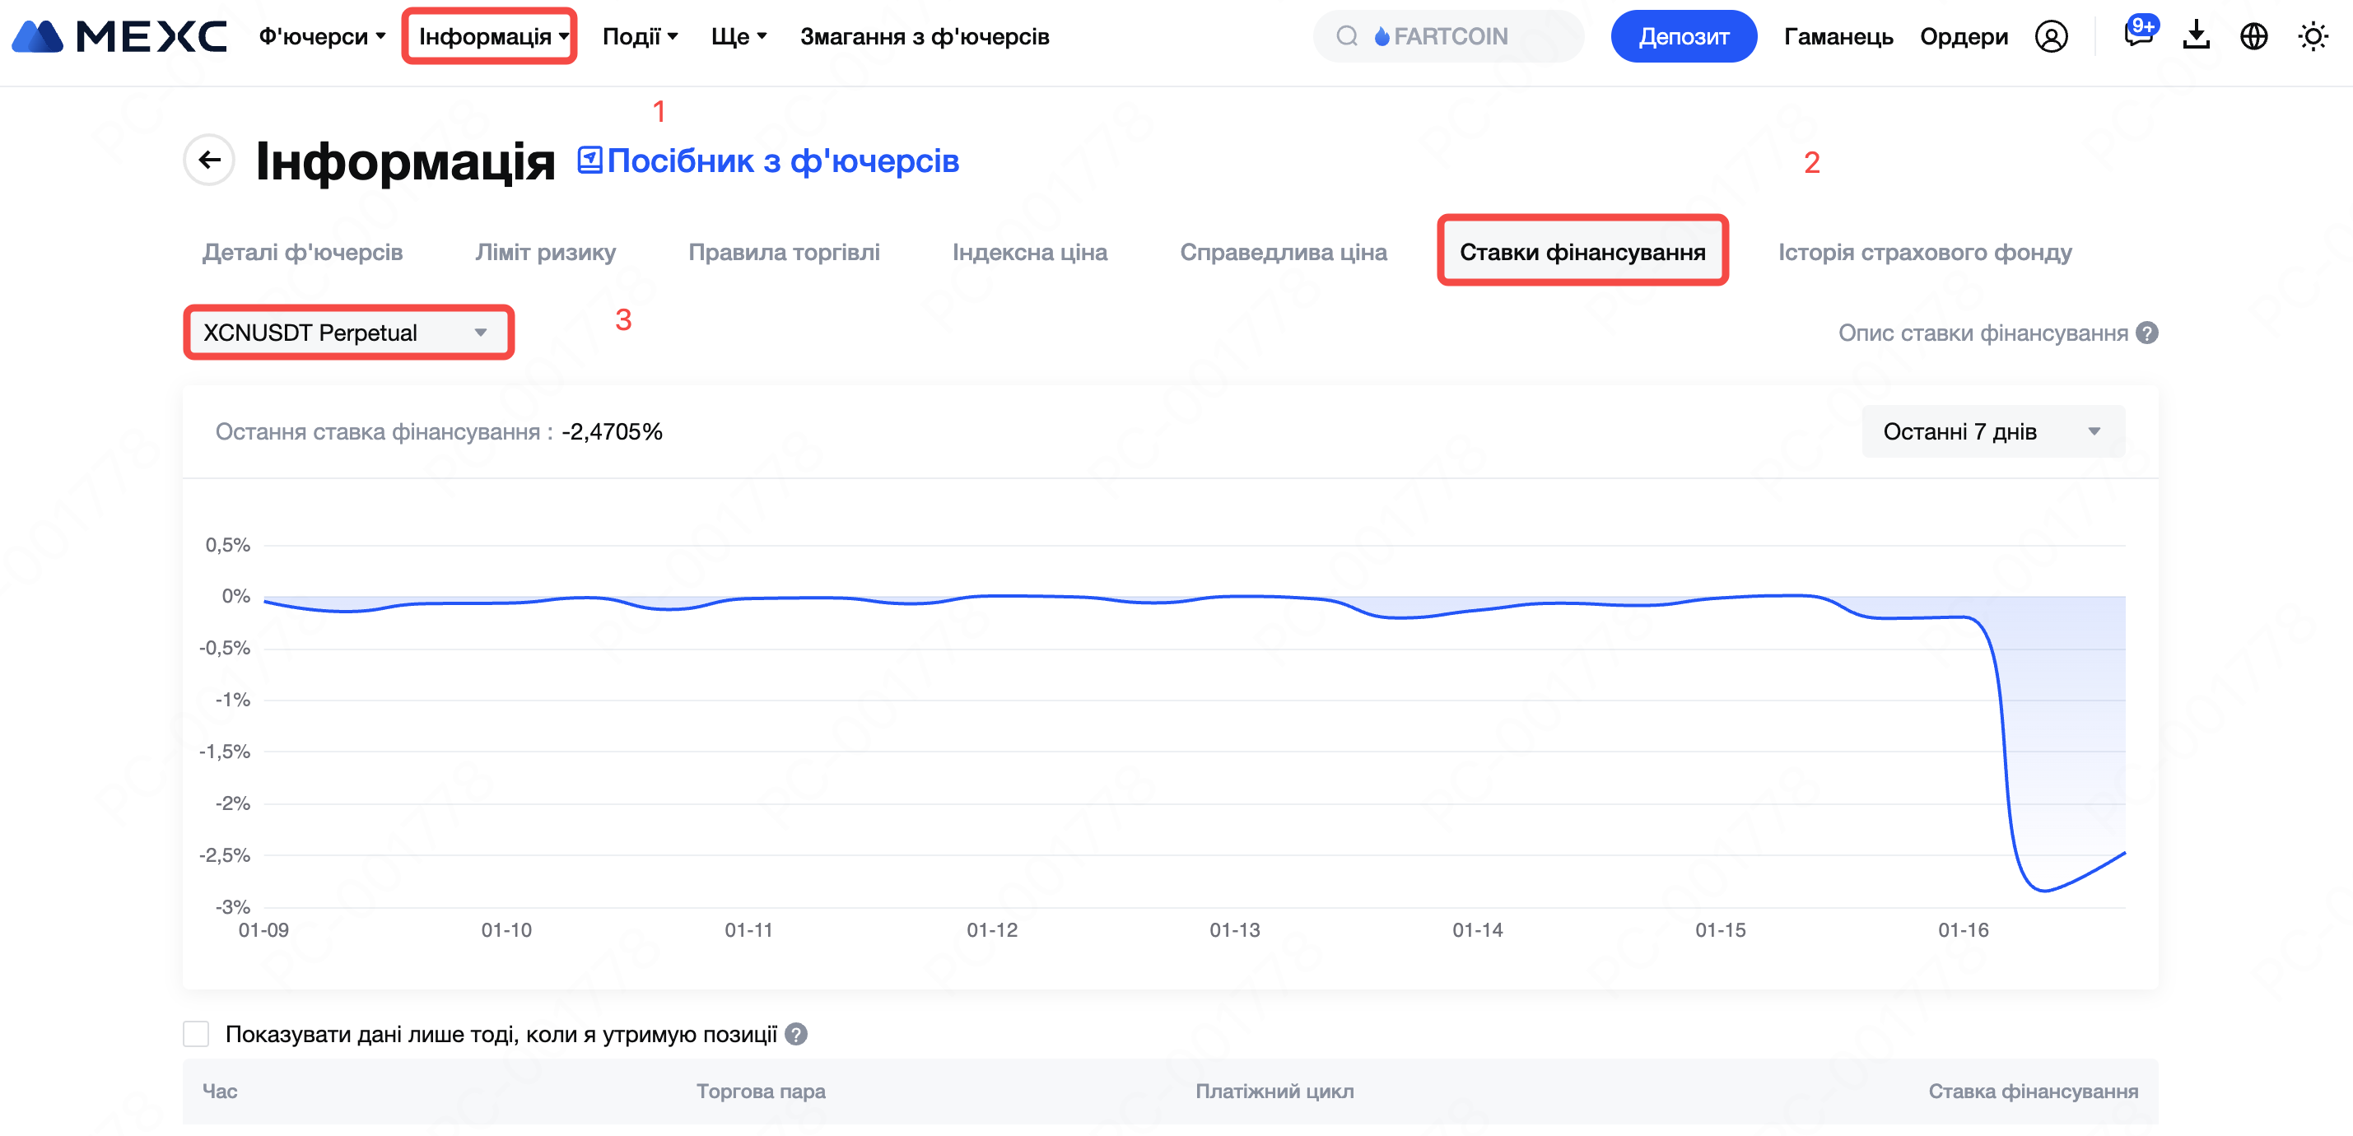The height and width of the screenshot is (1136, 2353).
Task: Expand the Останні 7 днів period dropdown
Action: (x=1992, y=431)
